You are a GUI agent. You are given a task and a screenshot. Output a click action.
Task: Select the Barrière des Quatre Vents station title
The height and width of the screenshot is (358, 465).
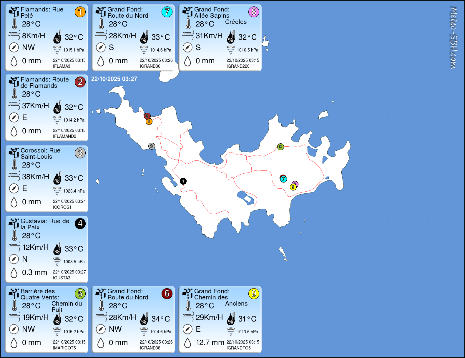[40, 294]
